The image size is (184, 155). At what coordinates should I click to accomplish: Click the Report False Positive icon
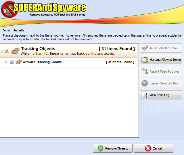[145, 71]
